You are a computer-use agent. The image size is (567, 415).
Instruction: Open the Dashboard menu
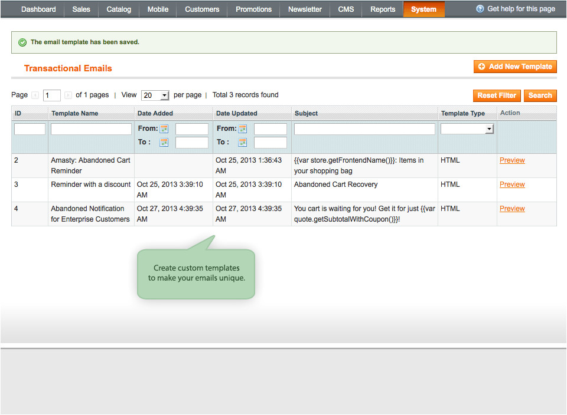38,9
